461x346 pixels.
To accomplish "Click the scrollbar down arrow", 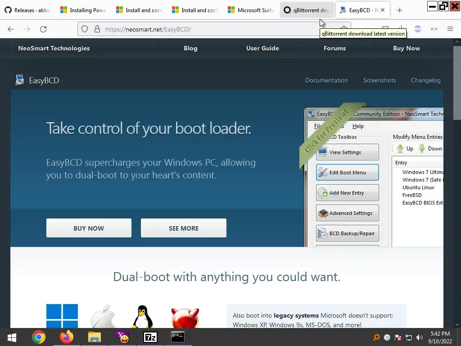I will (x=457, y=324).
